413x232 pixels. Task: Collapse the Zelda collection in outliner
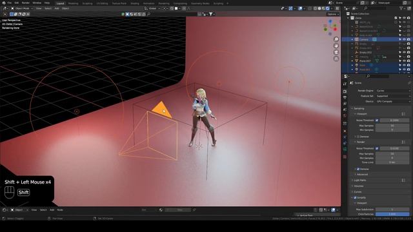pyautogui.click(x=348, y=18)
